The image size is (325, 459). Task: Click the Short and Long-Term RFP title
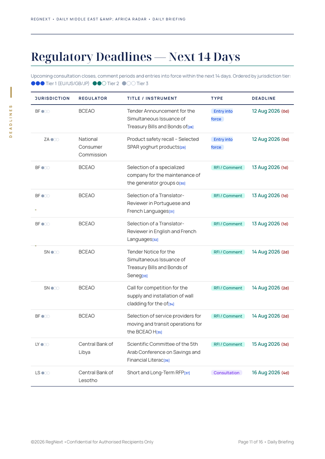click(x=155, y=373)
